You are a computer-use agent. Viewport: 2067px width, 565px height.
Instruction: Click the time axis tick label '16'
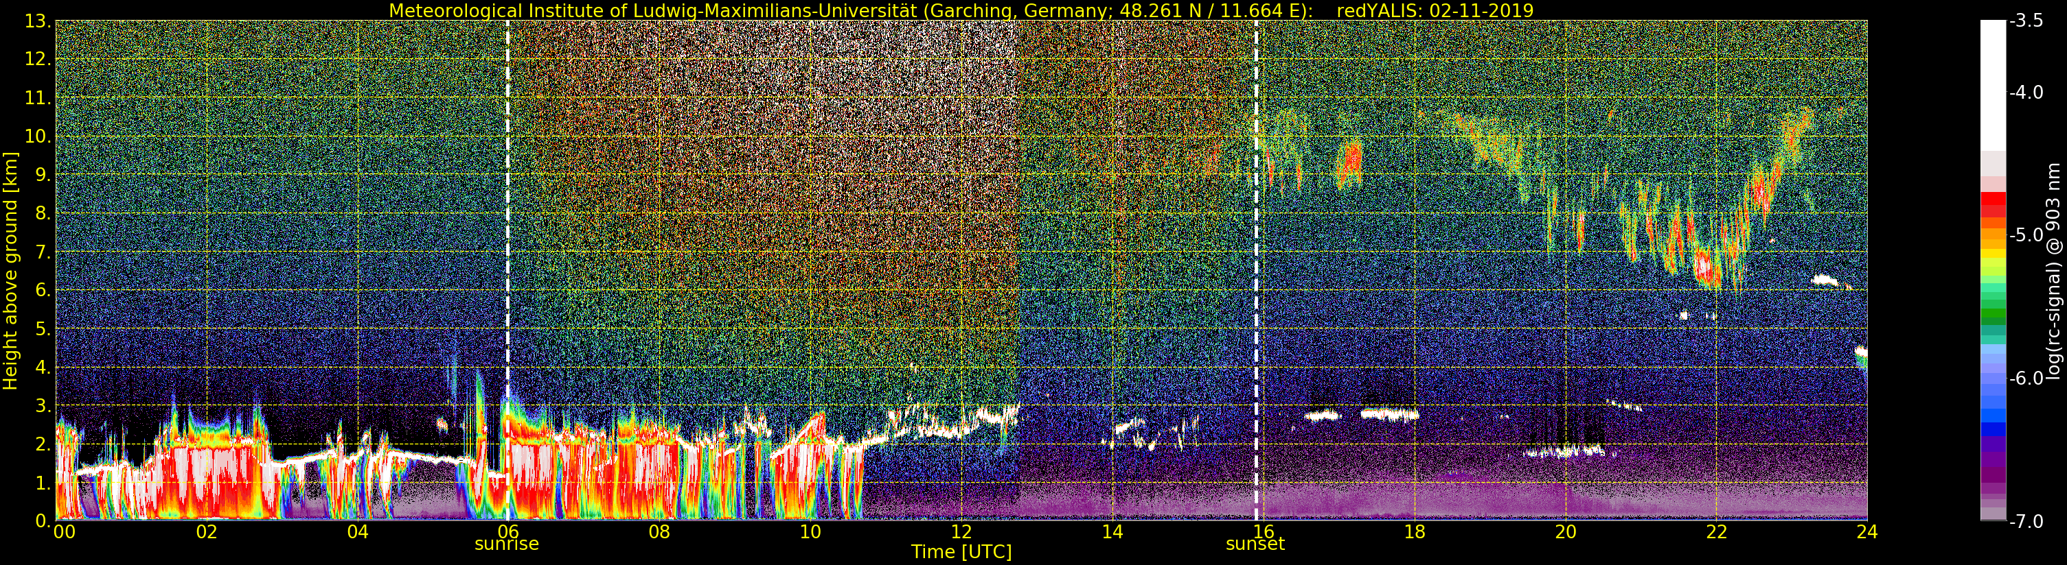point(1263,531)
